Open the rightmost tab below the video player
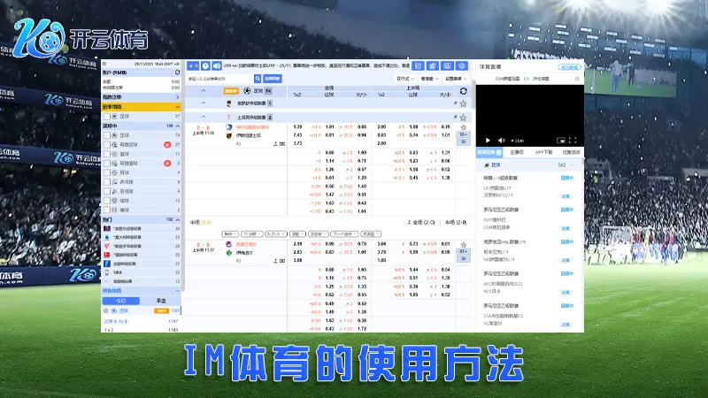 tap(571, 152)
